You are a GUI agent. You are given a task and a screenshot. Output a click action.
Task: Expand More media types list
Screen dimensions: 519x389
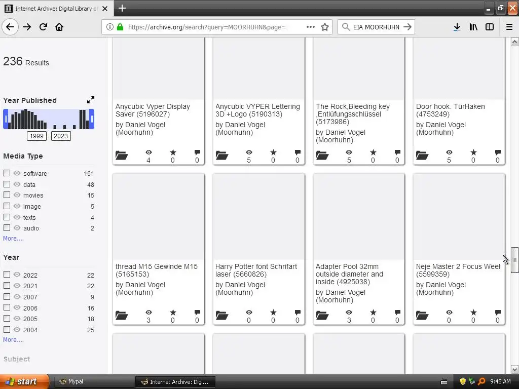click(13, 239)
